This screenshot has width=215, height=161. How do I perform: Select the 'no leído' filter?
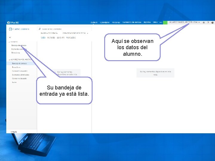(x=51, y=38)
